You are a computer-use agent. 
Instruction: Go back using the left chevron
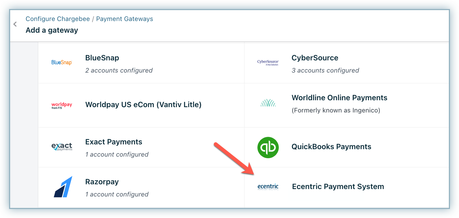(x=15, y=24)
